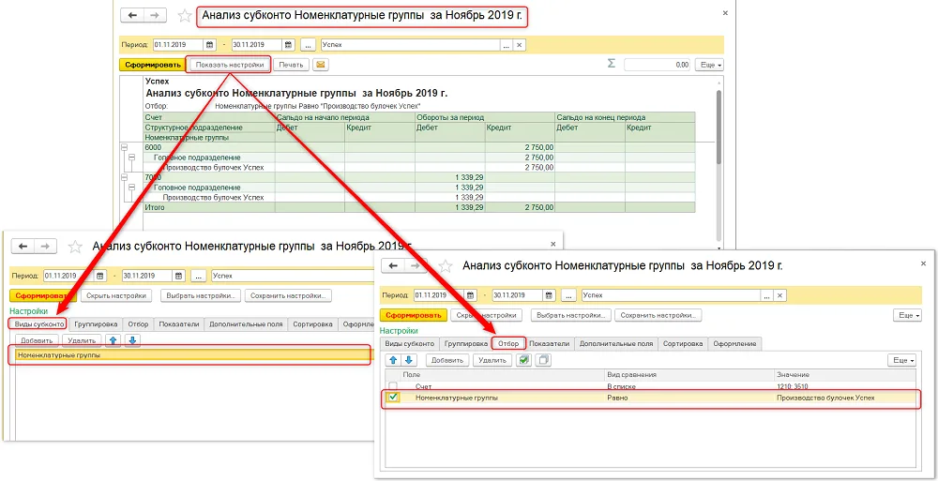Open organization selection ellipsis in top report window
This screenshot has height=481, width=938.
[x=507, y=45]
